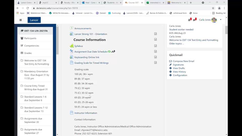Toggle completion checkbox for Lancer Strong 101
The height and width of the screenshot is (136, 242).
coord(156,34)
